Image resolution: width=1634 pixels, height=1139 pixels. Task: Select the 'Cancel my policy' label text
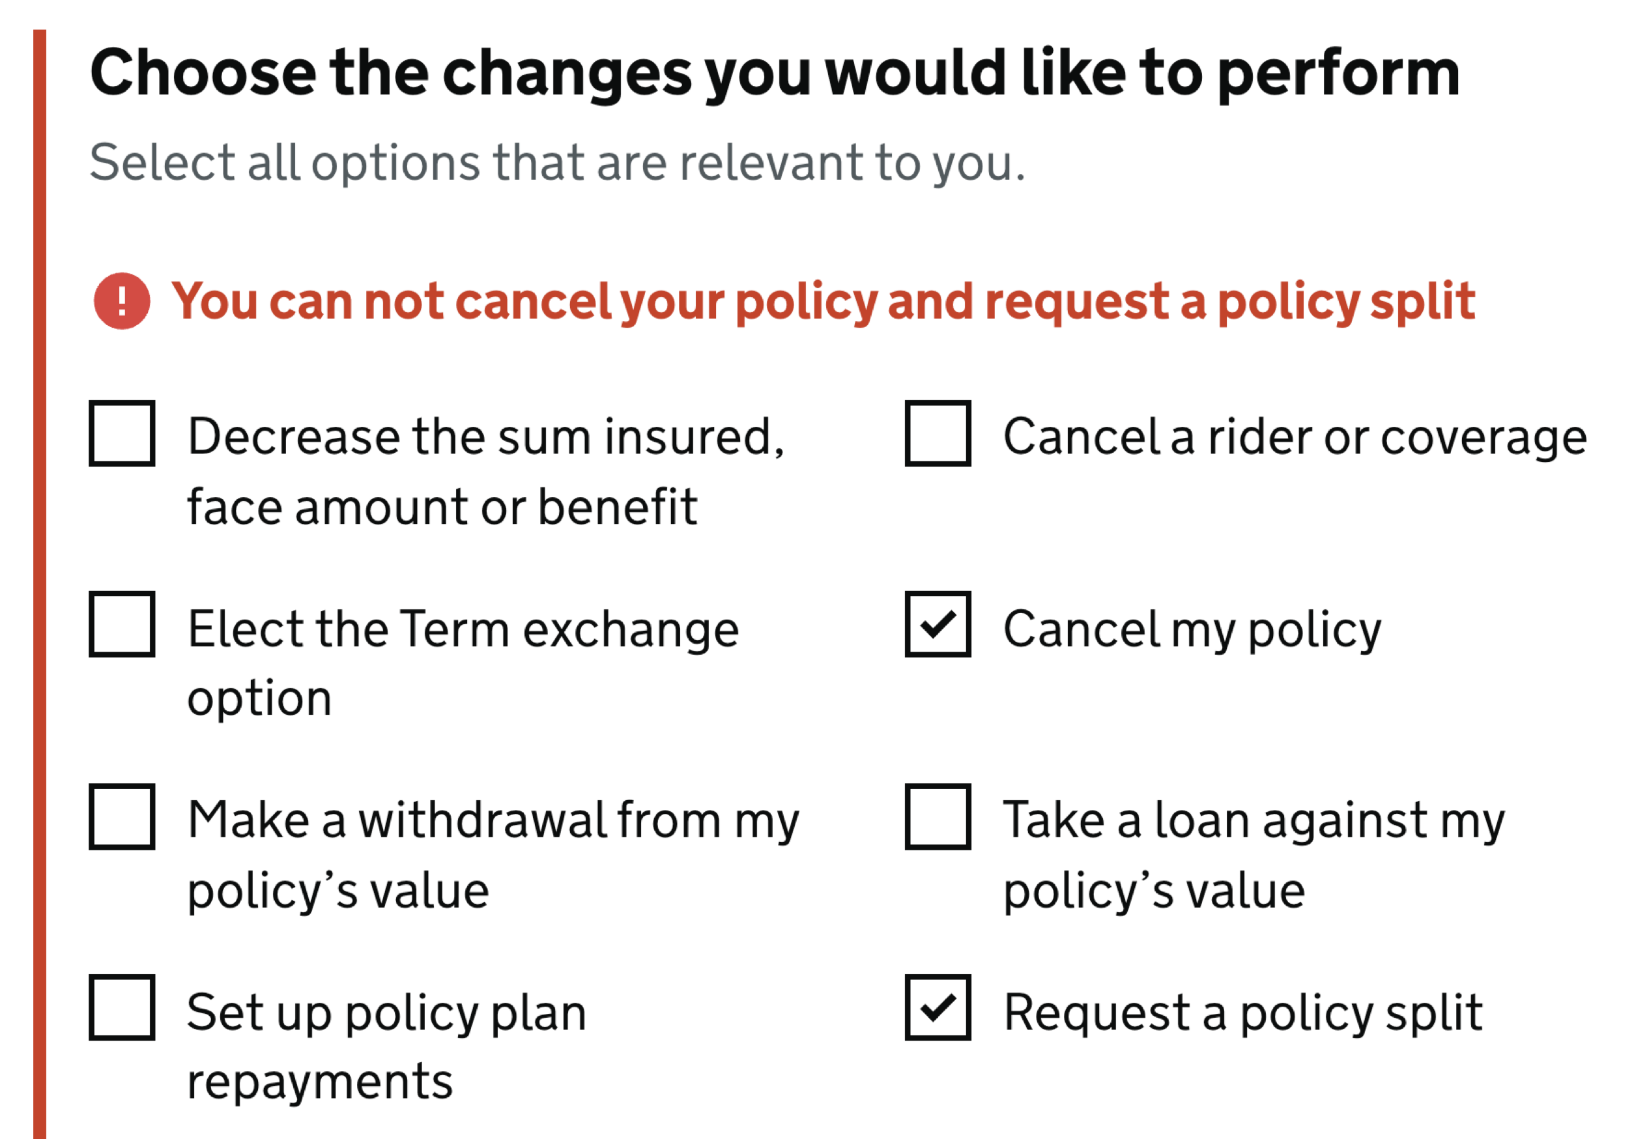point(1190,628)
